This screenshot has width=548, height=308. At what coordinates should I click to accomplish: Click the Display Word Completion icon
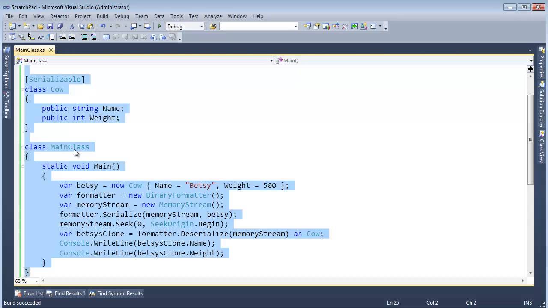coord(40,37)
